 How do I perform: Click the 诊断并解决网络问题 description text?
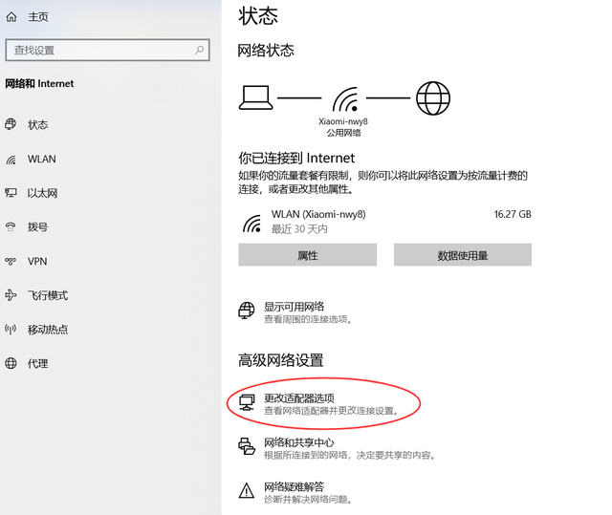tap(308, 500)
